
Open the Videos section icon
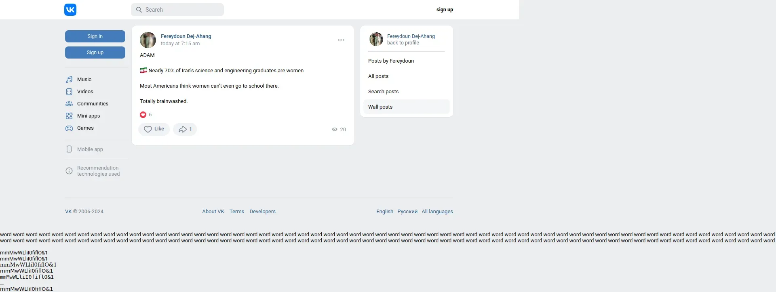[69, 92]
